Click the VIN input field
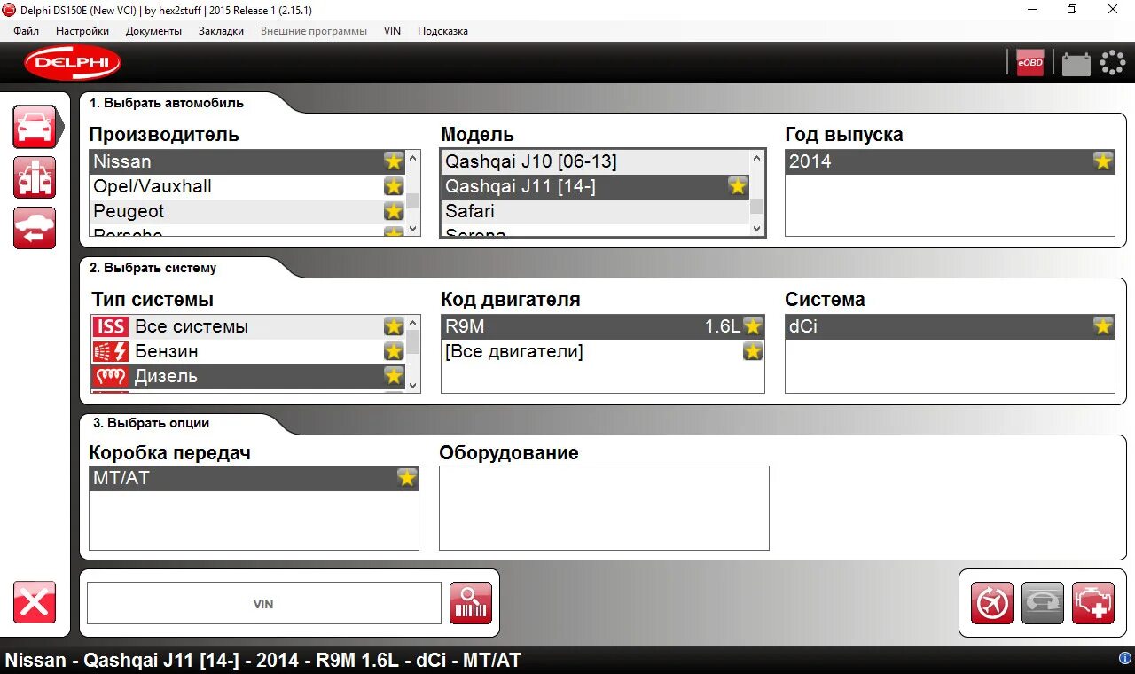 263,604
